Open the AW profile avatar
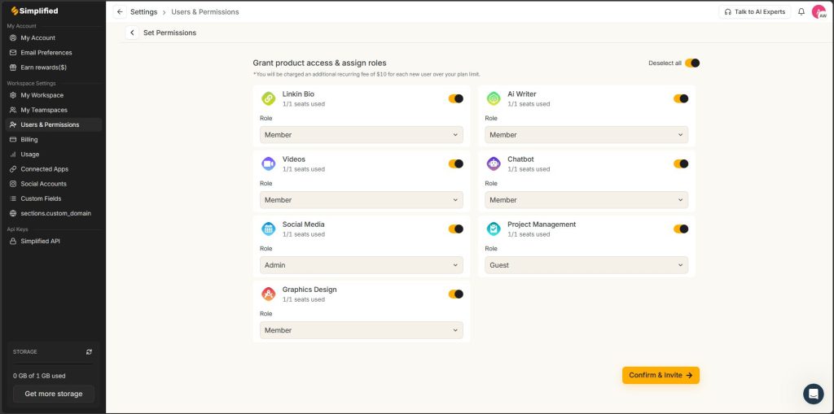834x414 pixels. (819, 11)
